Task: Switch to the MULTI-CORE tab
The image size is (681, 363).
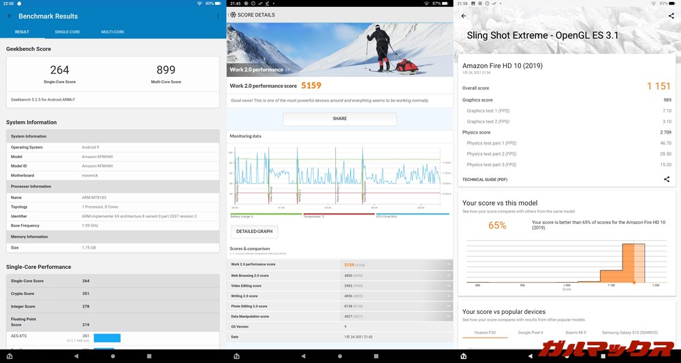Action: [x=112, y=32]
